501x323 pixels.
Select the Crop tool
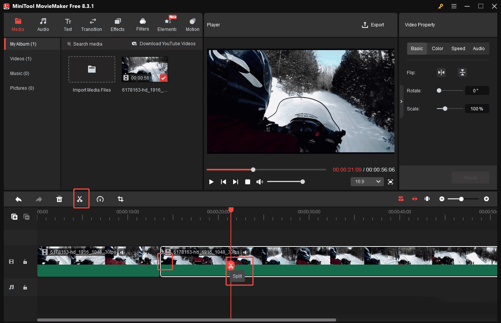coord(121,199)
